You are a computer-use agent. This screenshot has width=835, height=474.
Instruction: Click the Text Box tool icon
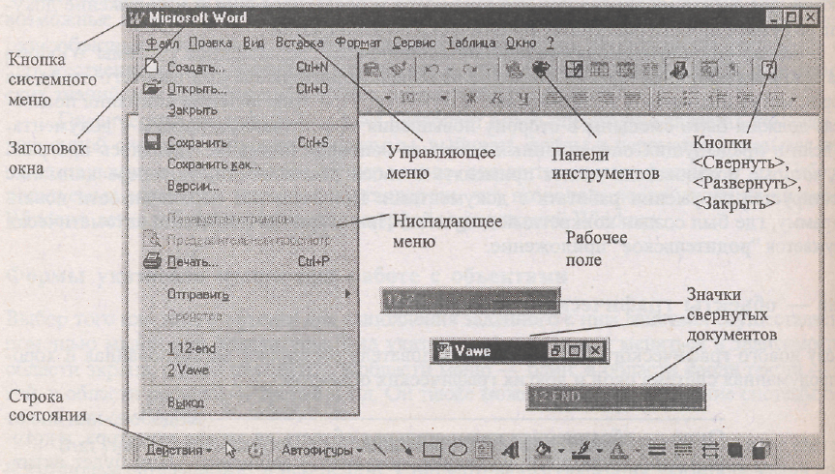484,450
